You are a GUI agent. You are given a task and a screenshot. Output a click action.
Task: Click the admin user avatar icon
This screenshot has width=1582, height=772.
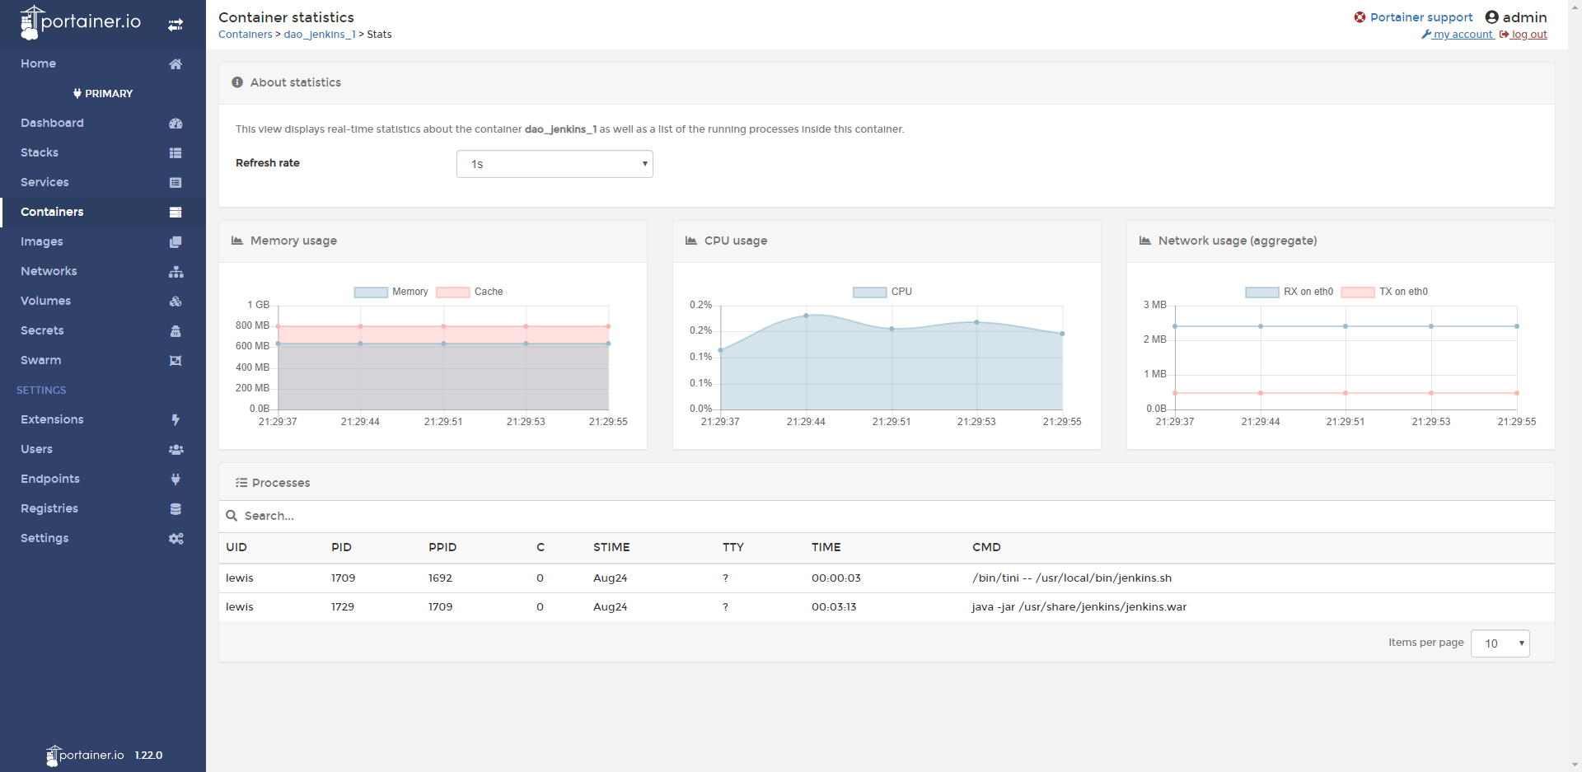(1491, 17)
